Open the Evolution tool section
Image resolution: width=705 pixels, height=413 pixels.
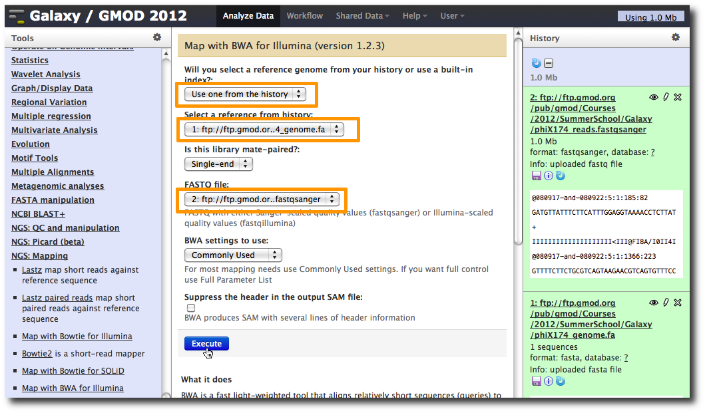point(31,144)
